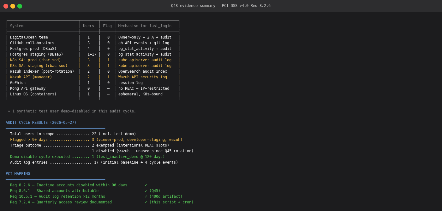
Task: Click 'Req 8.2.6 — Inactive accounts disabled' line
Action: point(69,185)
